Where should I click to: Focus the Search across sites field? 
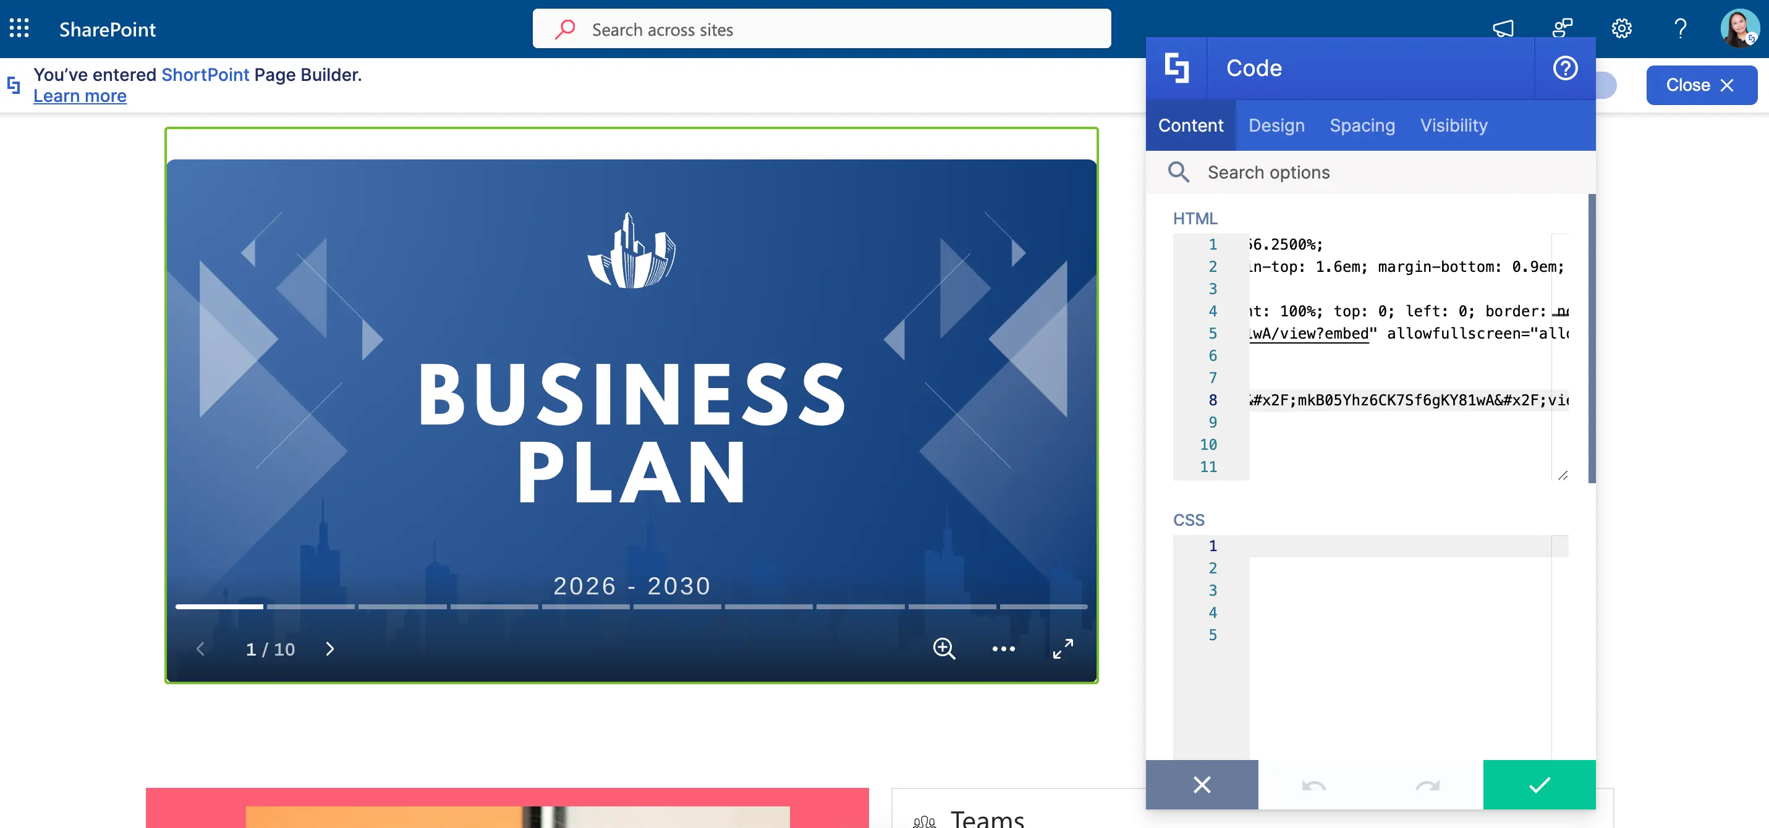[x=821, y=29]
